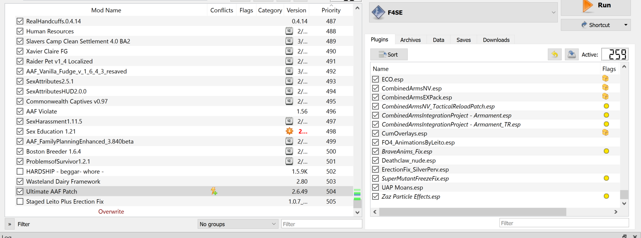Image resolution: width=641 pixels, height=238 pixels.
Task: Click update-available sun icon for Sex Education
Action: [x=289, y=131]
